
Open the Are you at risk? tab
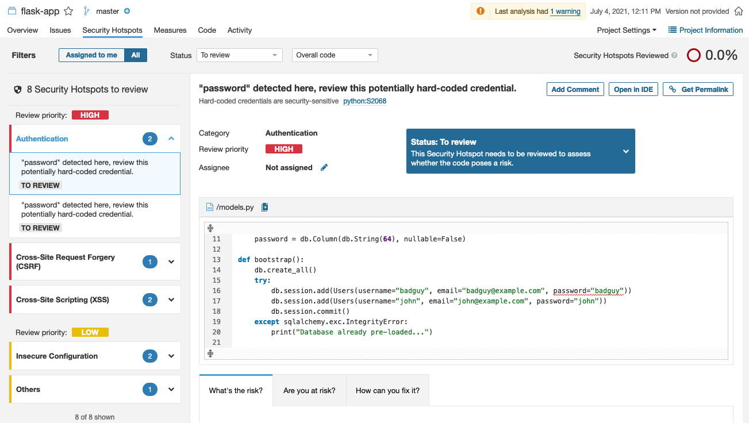click(309, 390)
